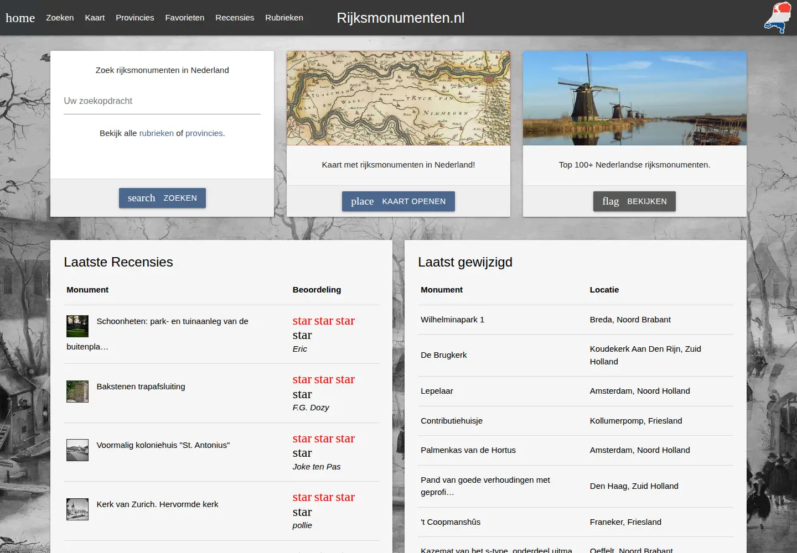Focus the Uw zoekopdracht search field
Viewport: 797px width, 553px height.
(162, 101)
